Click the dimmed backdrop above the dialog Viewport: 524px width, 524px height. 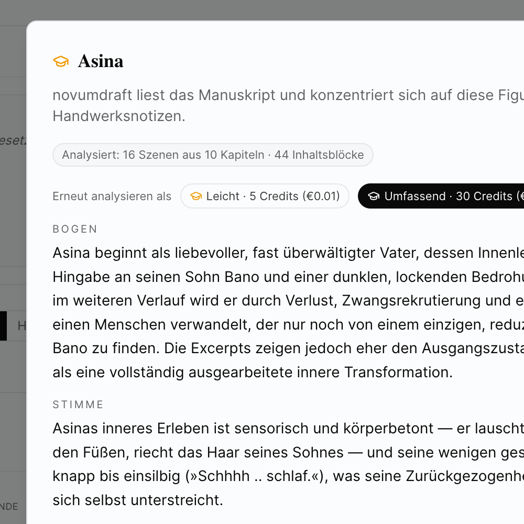click(x=262, y=9)
